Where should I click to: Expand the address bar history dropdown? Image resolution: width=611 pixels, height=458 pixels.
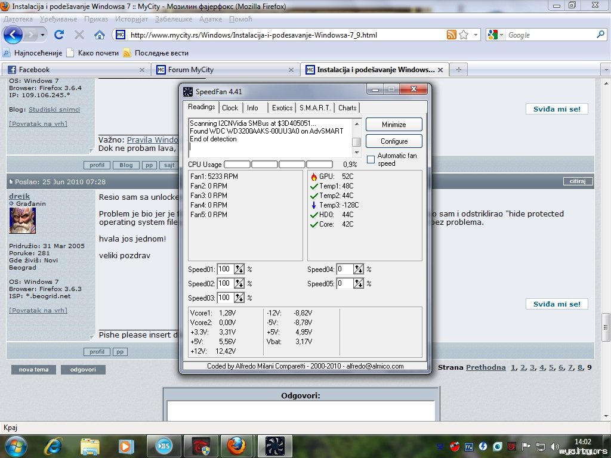[x=476, y=35]
